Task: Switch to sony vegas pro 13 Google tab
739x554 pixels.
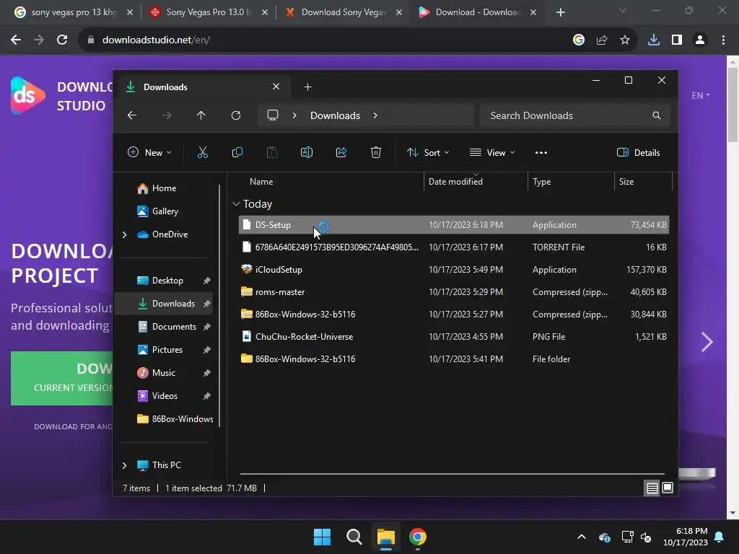Action: point(73,12)
